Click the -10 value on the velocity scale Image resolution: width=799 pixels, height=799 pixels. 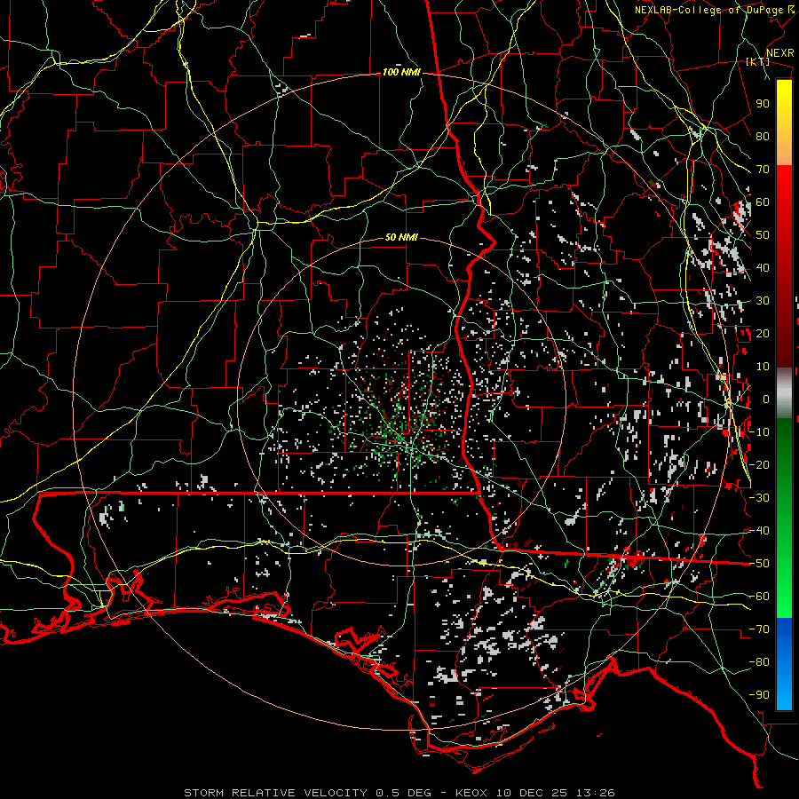(759, 432)
